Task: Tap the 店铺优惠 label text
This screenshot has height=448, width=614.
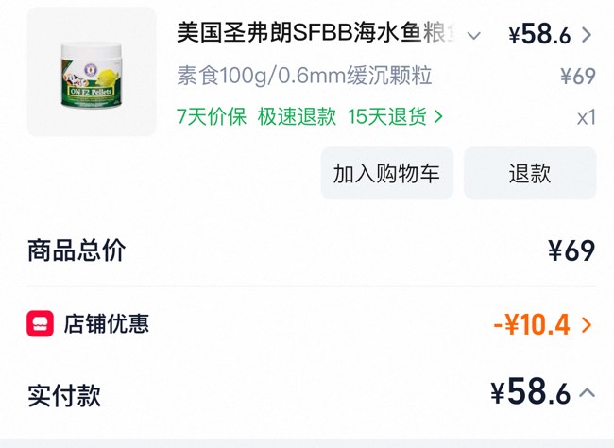Action: [x=106, y=324]
